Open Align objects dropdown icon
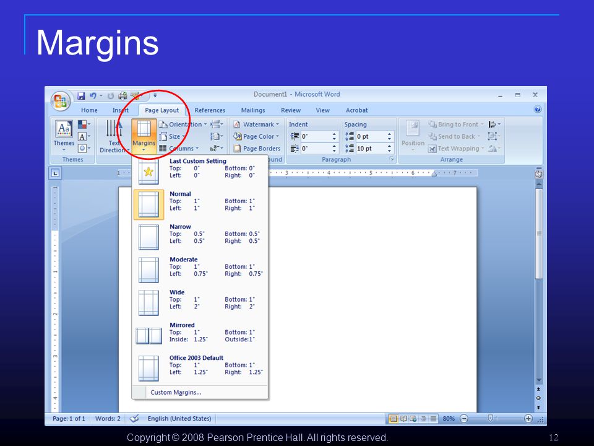594x446 pixels. 494,125
